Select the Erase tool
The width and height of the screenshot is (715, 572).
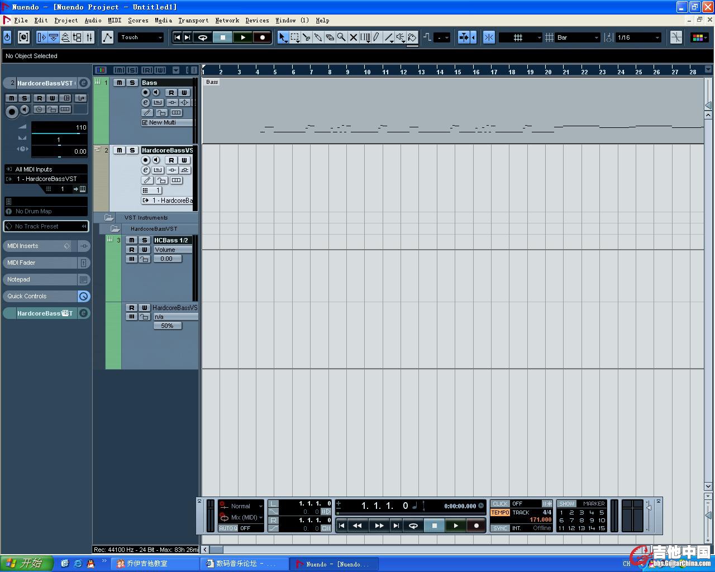pos(330,37)
